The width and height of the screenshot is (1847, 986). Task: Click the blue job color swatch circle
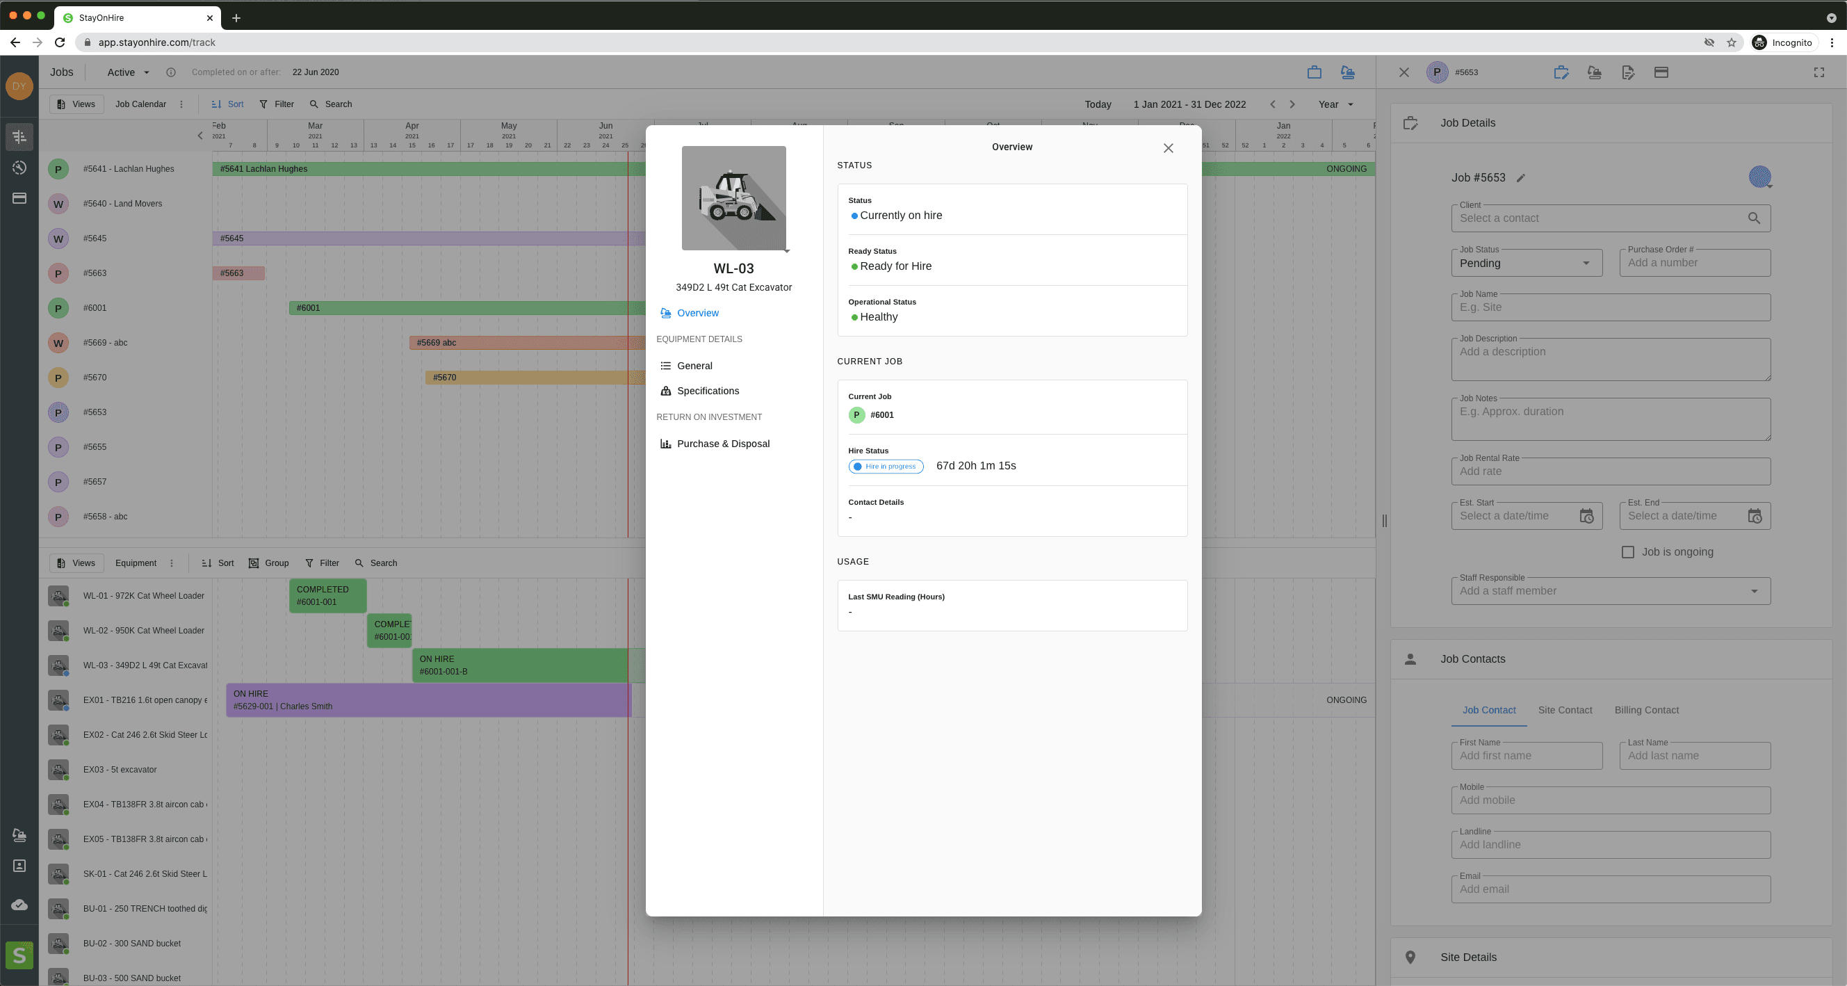1759,177
